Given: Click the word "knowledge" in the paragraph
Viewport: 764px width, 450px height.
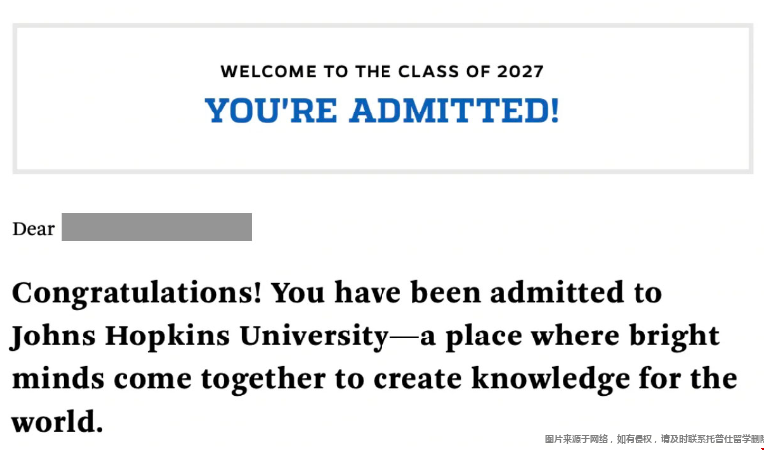Looking at the screenshot, I should [551, 380].
